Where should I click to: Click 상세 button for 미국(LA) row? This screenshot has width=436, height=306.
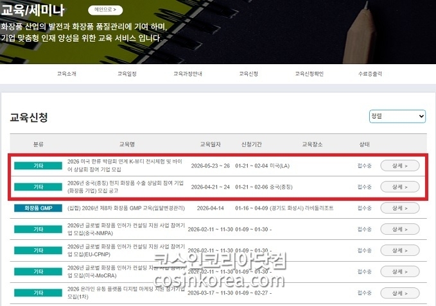(x=400, y=166)
